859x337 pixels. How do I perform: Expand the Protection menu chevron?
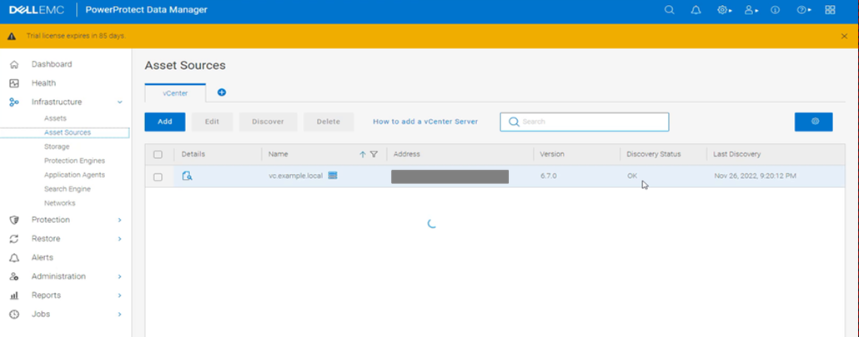tap(120, 221)
